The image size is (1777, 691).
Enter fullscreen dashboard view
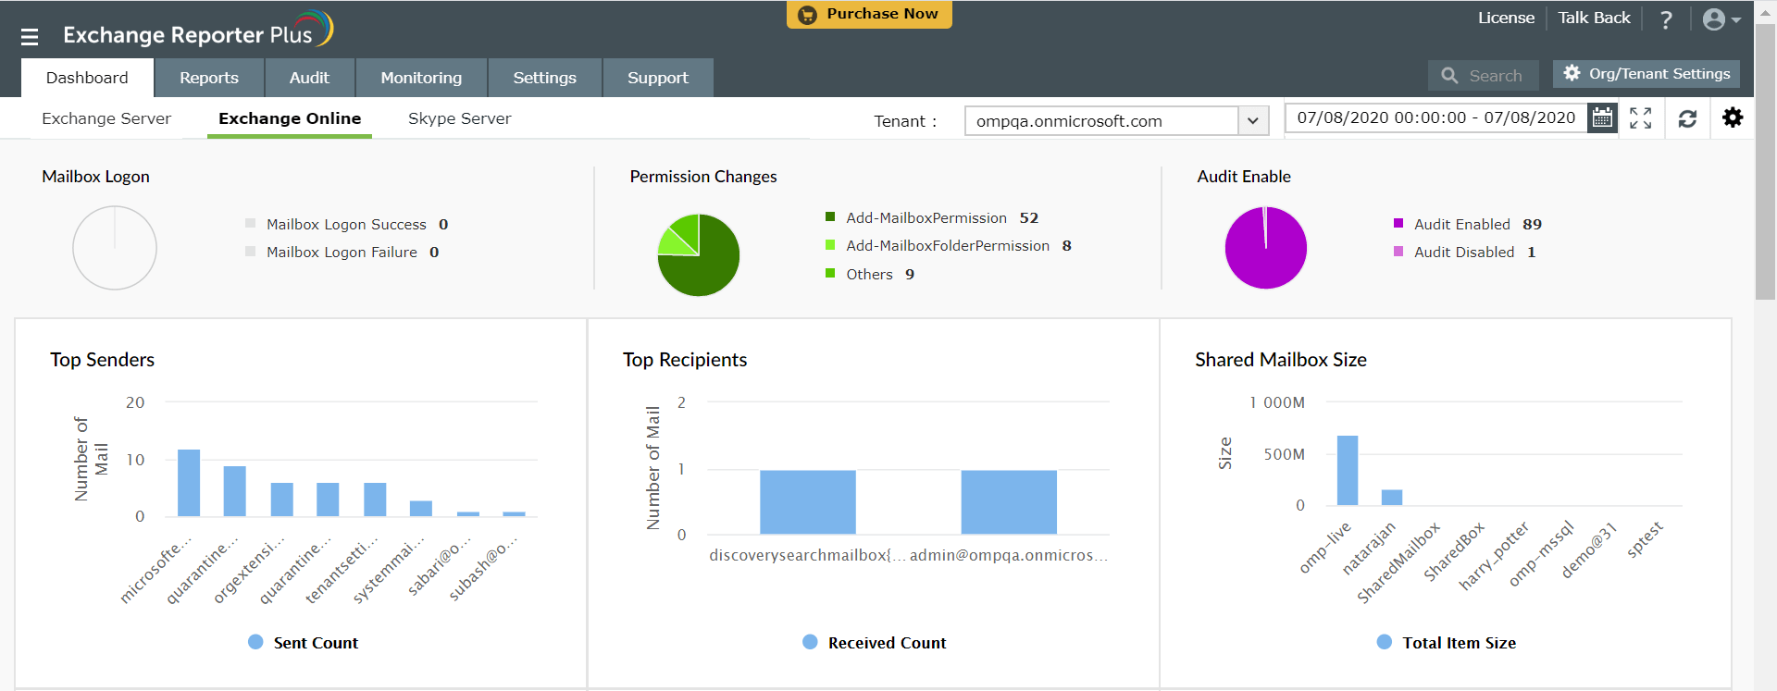tap(1641, 118)
